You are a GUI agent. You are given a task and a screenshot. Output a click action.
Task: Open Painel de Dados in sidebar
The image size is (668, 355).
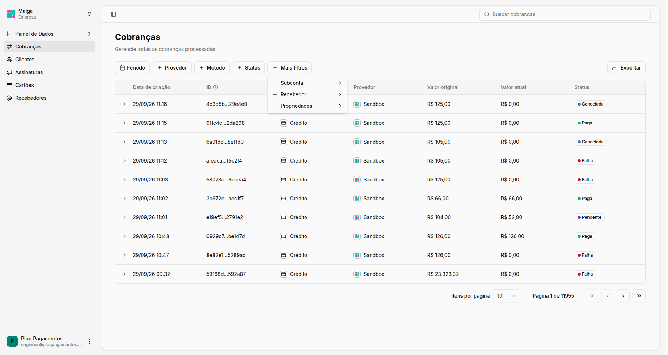[x=50, y=34]
